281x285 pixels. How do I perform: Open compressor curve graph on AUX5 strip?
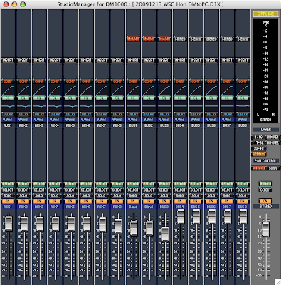click(x=70, y=90)
